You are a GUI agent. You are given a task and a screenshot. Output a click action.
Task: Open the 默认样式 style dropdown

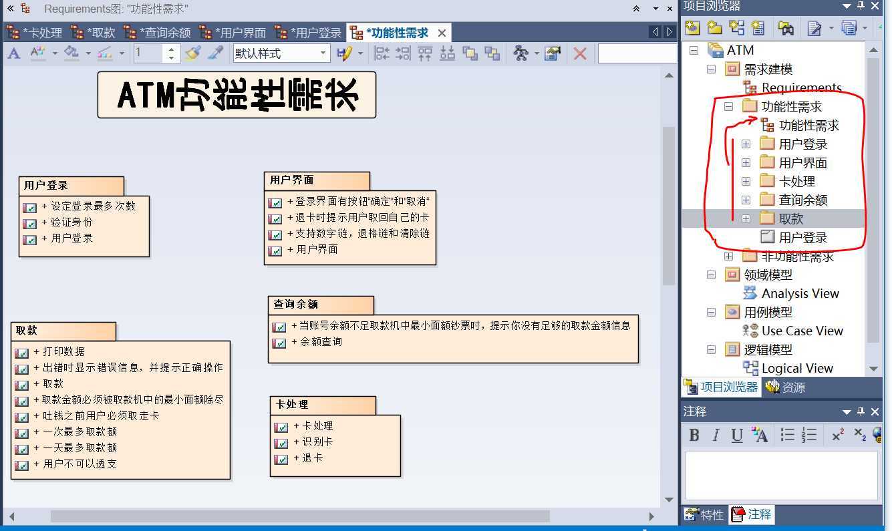(x=323, y=53)
